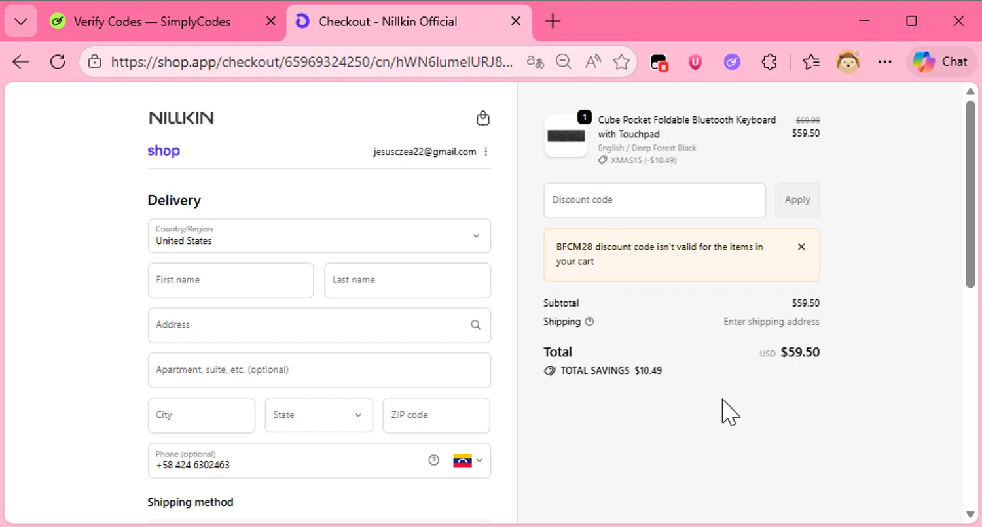Click the phone help question icon
Screen dimensions: 982x527
434,460
